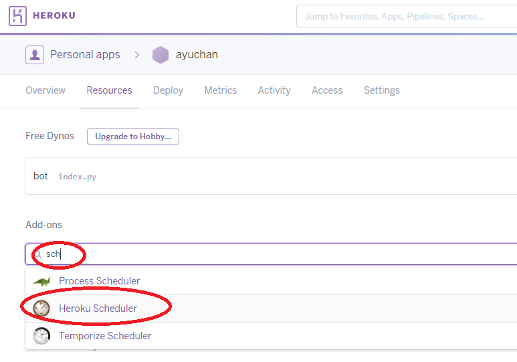Click the Upgrade to Hobby button
The image size is (517, 362).
point(133,137)
